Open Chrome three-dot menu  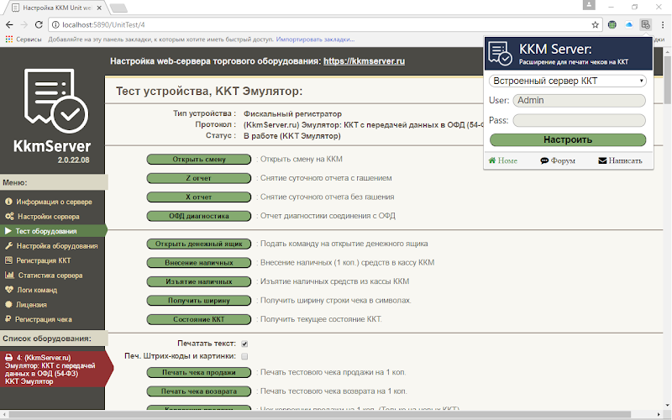tap(663, 25)
